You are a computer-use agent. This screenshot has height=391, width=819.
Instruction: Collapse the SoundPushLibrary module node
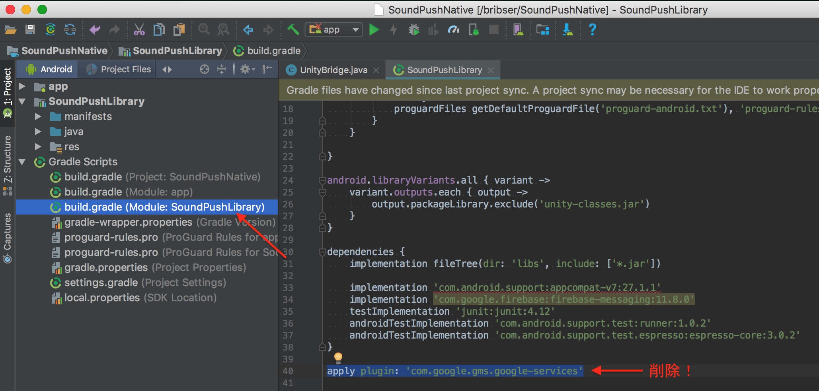22,102
